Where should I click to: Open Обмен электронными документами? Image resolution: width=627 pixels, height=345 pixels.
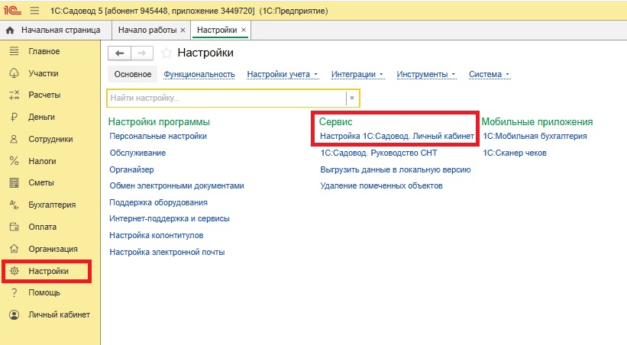tap(176, 186)
